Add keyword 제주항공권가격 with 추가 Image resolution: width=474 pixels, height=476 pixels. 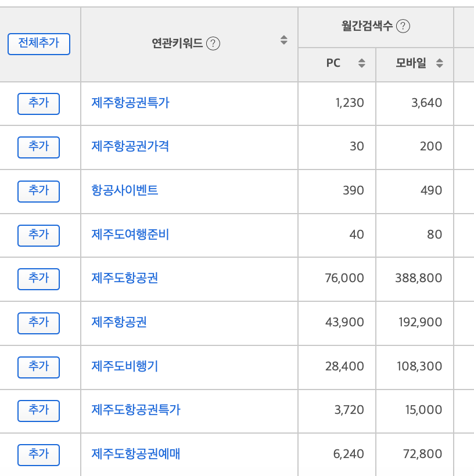(38, 147)
